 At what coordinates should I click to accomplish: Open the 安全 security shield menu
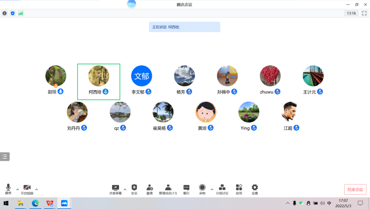tap(134, 189)
